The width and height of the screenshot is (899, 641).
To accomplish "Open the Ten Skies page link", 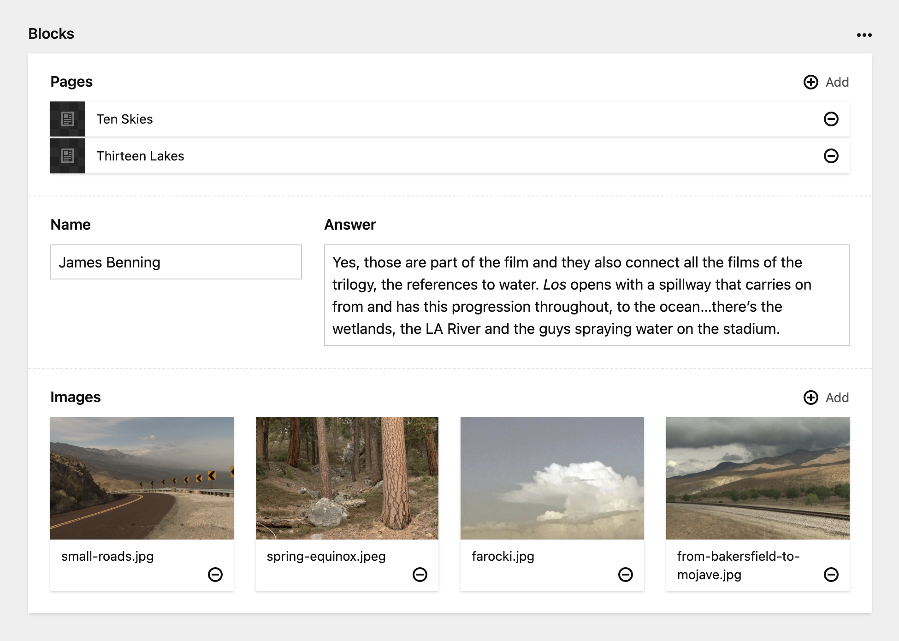I will pyautogui.click(x=124, y=119).
